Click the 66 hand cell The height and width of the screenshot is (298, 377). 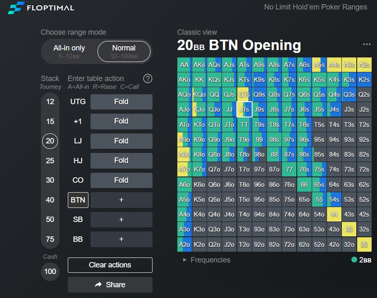(304, 185)
